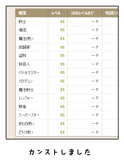Select the バトルマスター job row
This screenshot has height=165, width=124.
point(67,73)
